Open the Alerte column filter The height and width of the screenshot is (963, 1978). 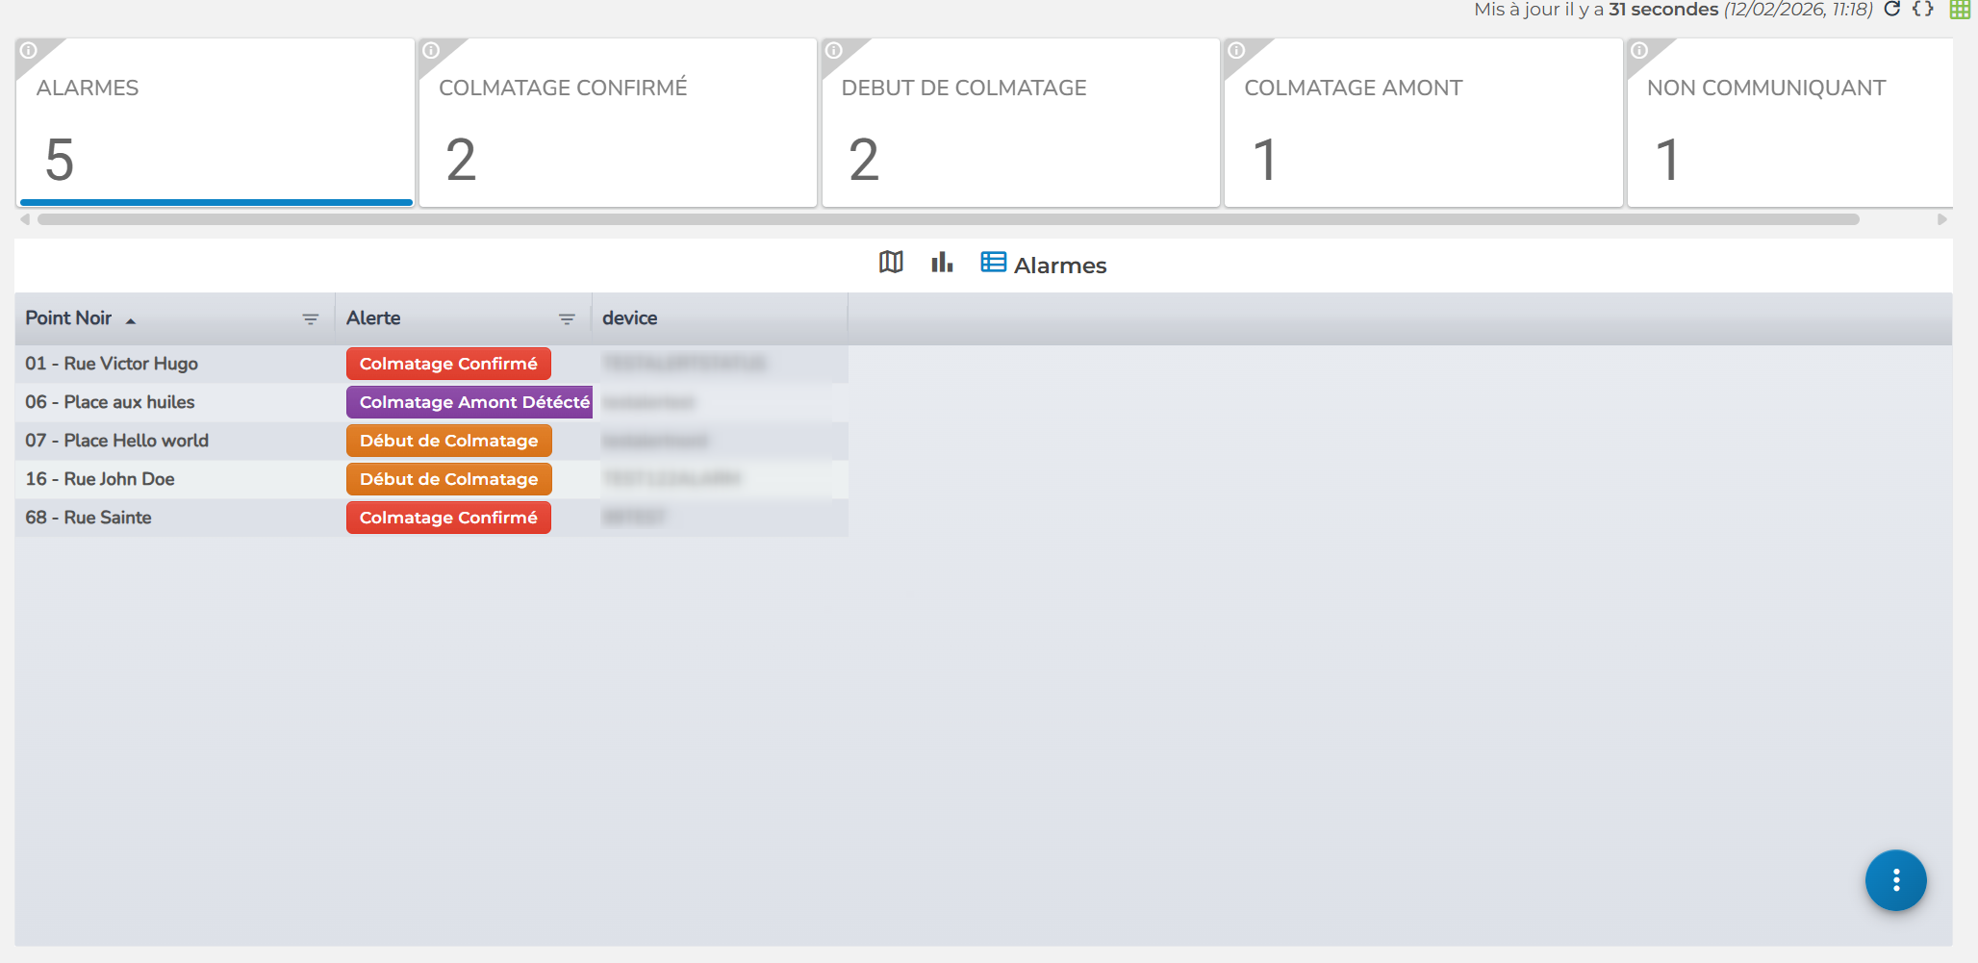[567, 319]
